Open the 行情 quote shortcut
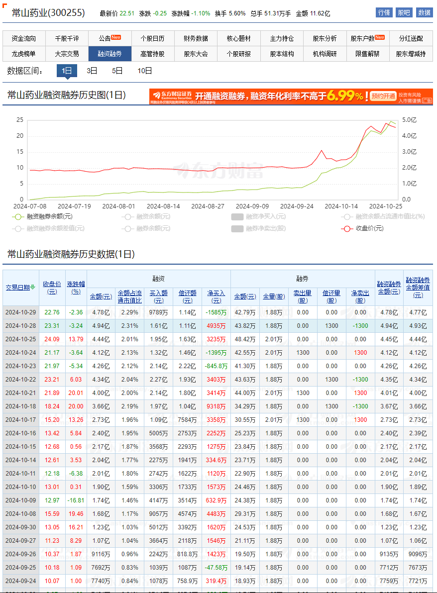The height and width of the screenshot is (593, 437). click(383, 12)
